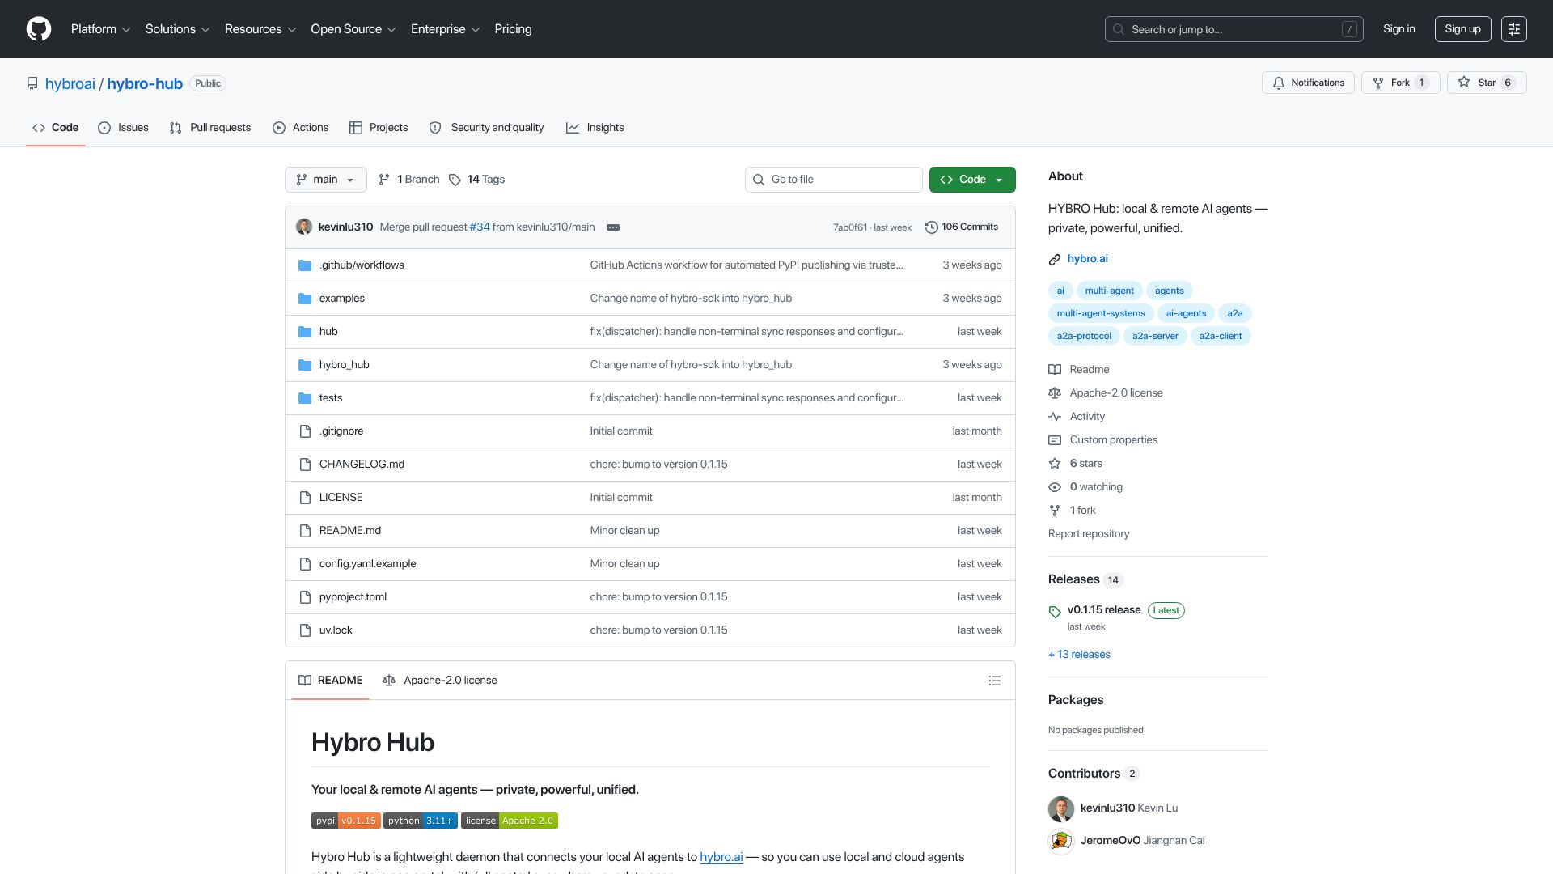
Task: Expand the Open Source menu
Action: click(353, 29)
